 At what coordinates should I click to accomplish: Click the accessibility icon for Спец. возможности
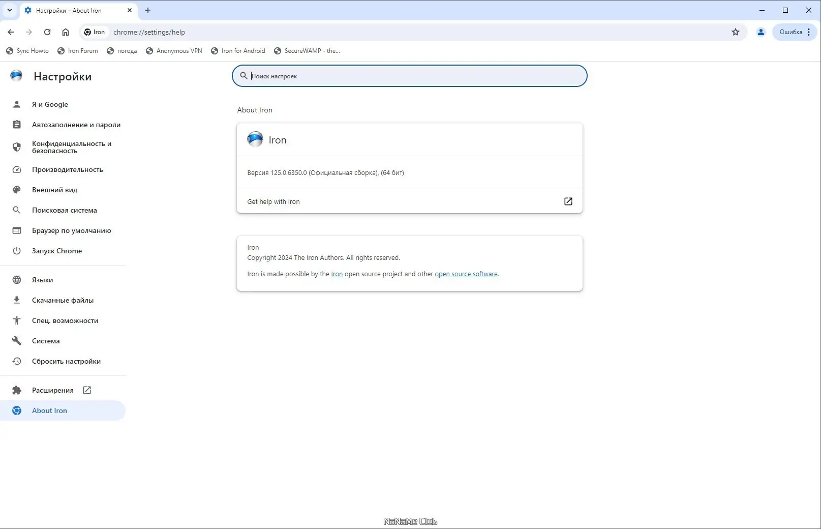click(x=17, y=320)
